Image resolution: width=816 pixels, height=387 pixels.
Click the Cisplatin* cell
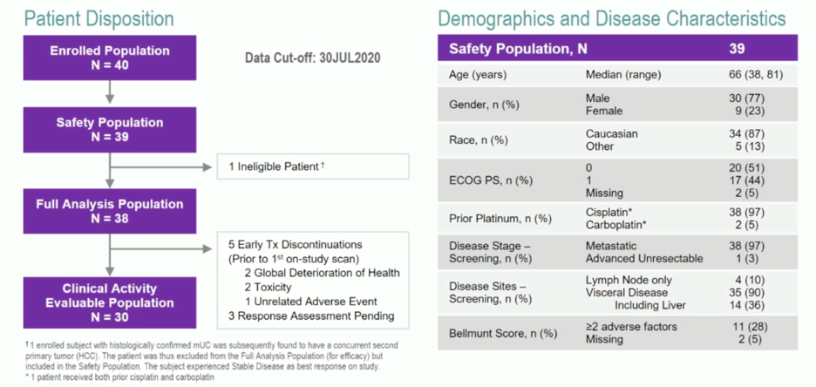(609, 213)
